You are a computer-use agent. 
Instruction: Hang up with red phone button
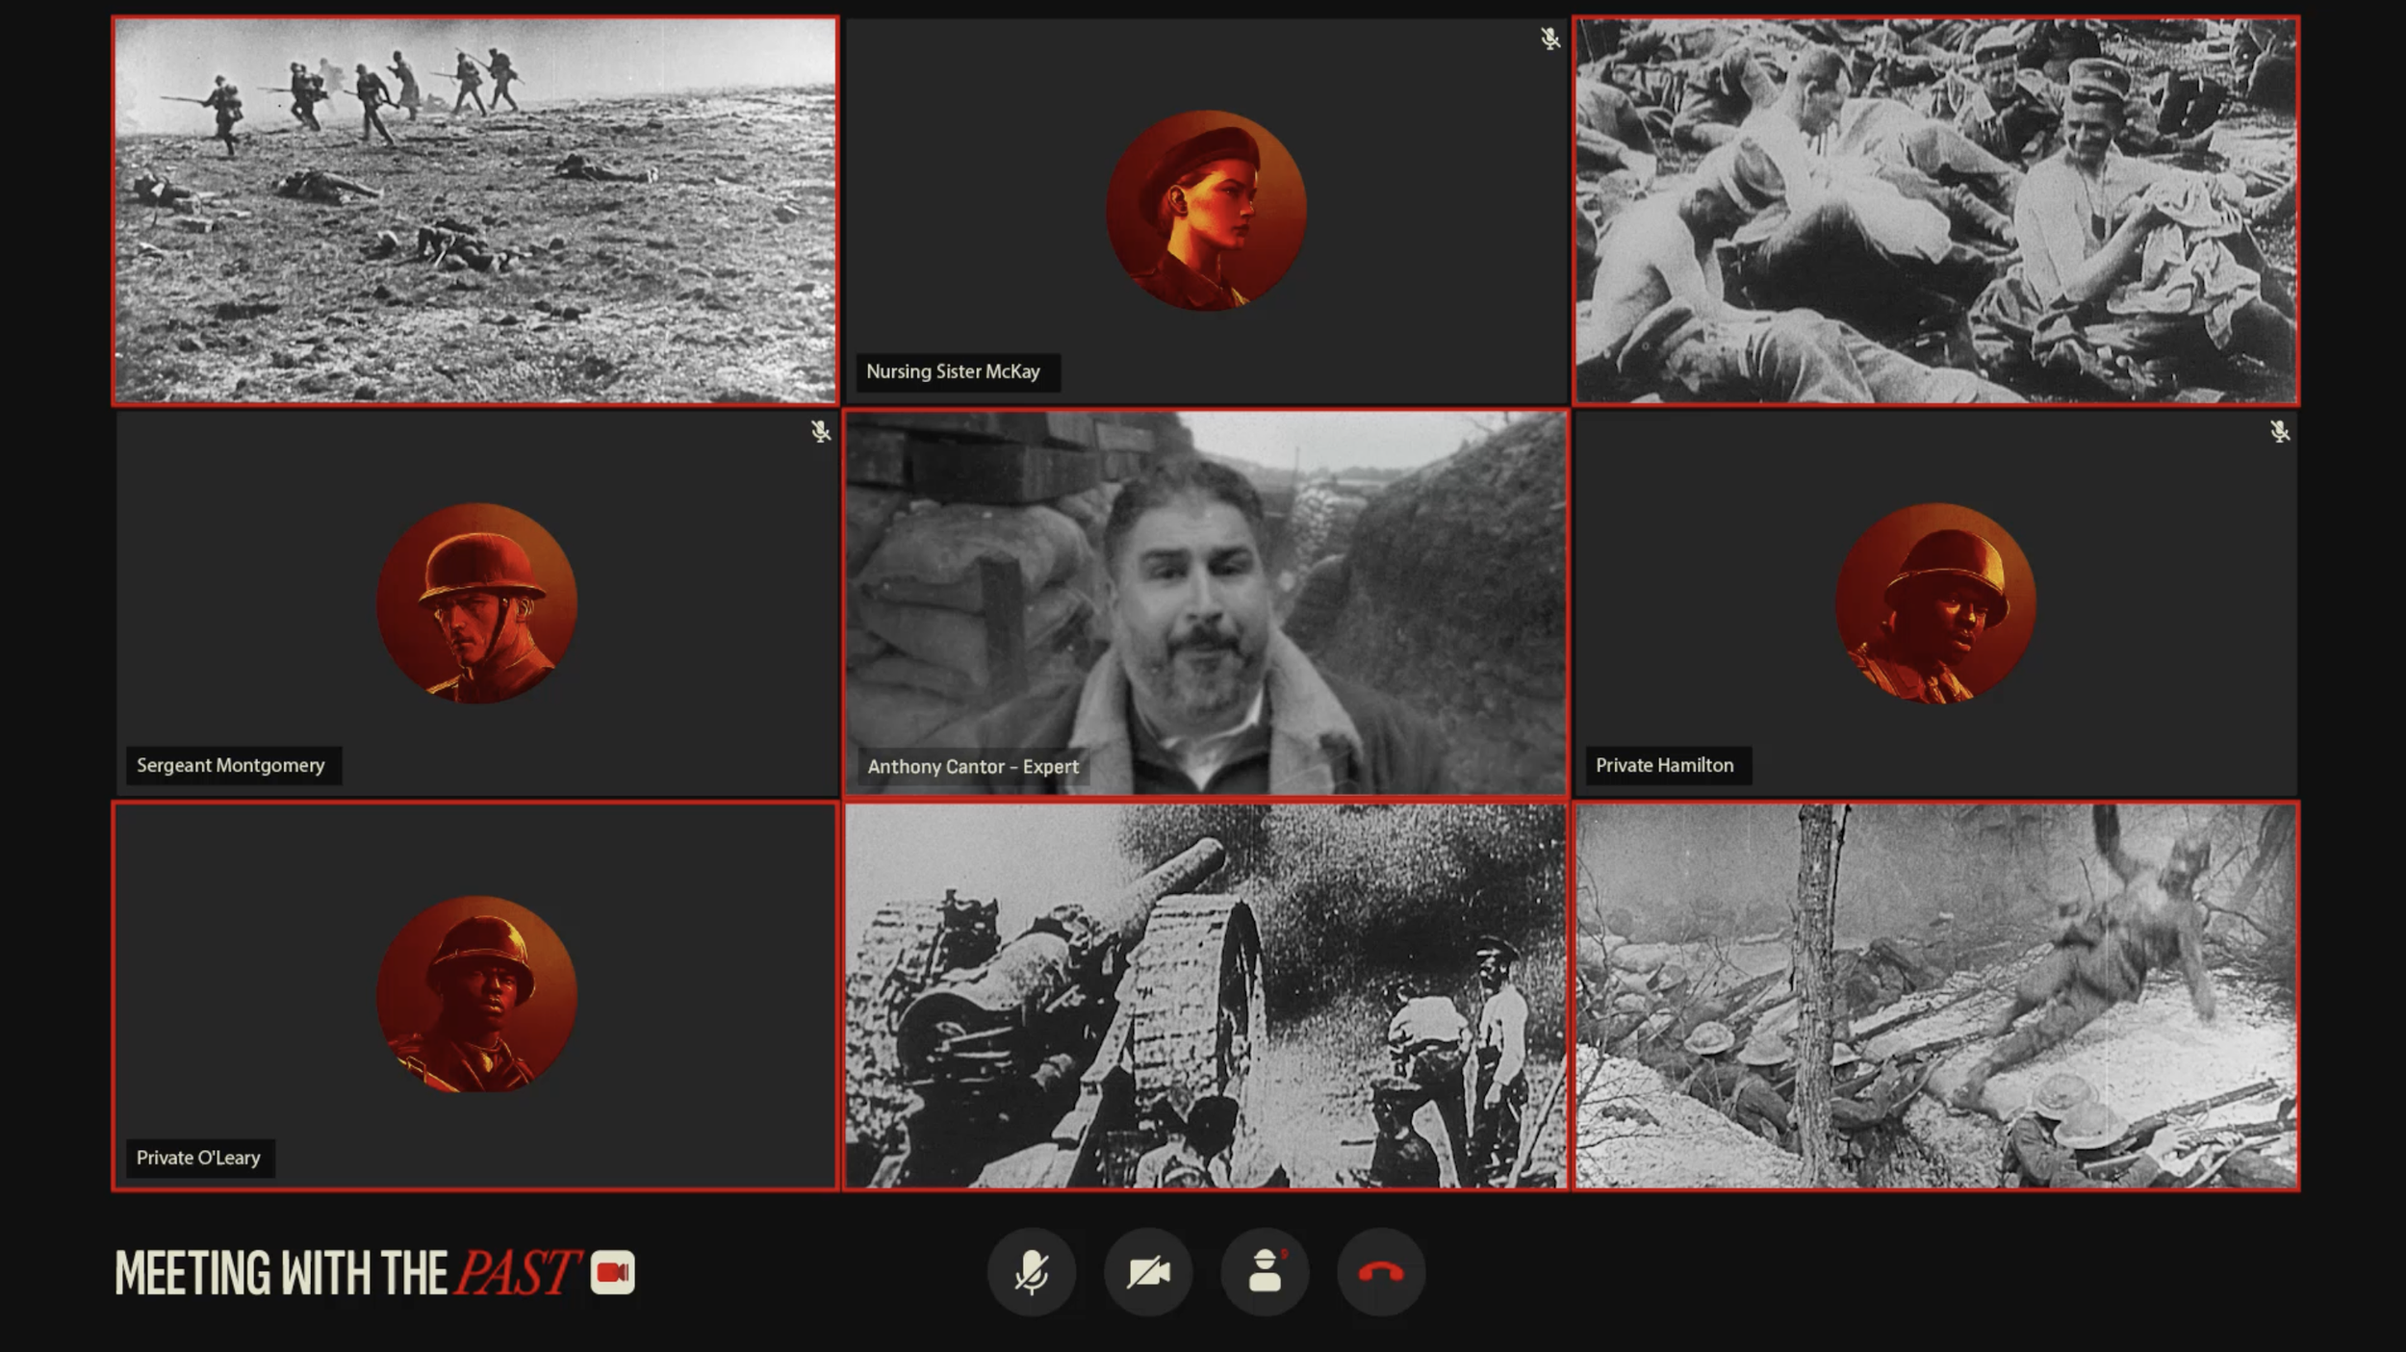tap(1381, 1272)
